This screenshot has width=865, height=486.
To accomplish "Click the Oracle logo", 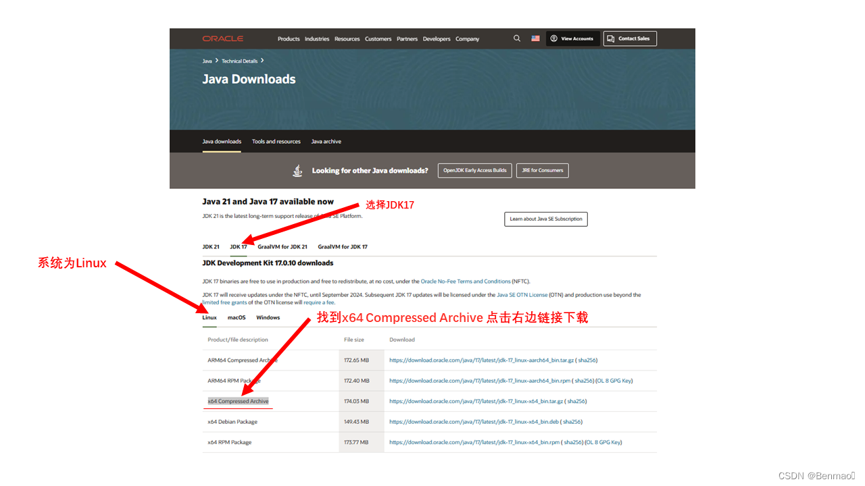I will click(222, 38).
